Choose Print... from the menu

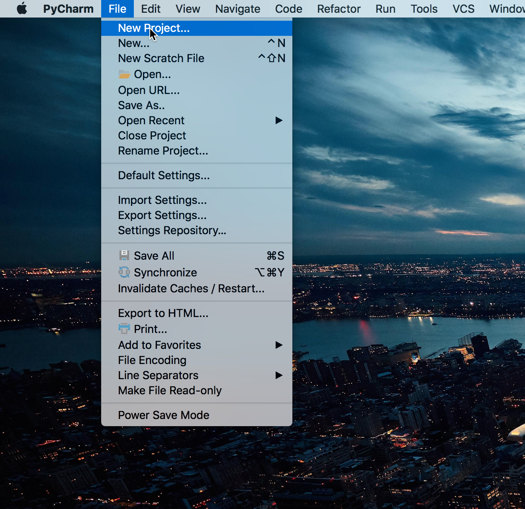197,329
